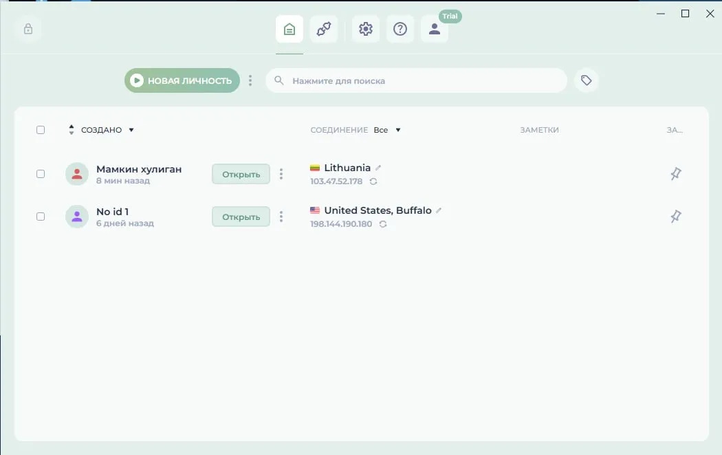Open the Мамкин хулиган identity via Открыть
This screenshot has width=722, height=455.
tap(241, 174)
